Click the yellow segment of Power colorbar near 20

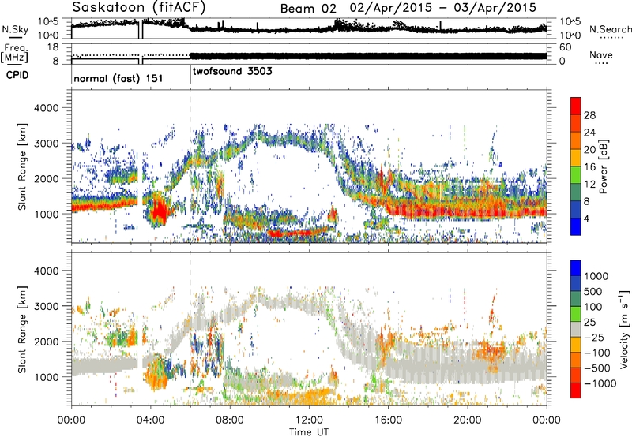pos(576,158)
